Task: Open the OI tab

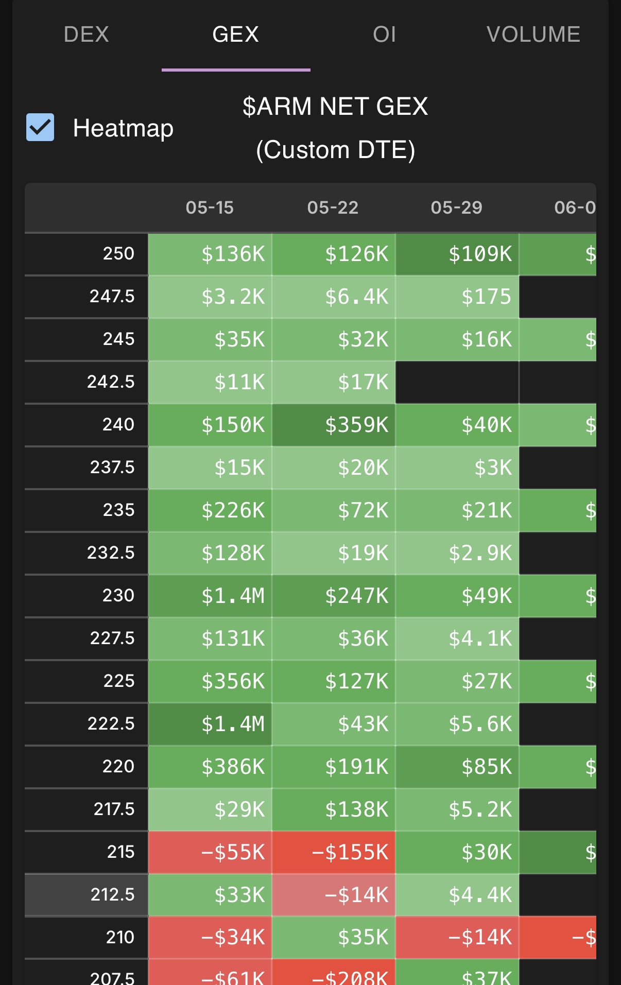Action: (x=385, y=34)
